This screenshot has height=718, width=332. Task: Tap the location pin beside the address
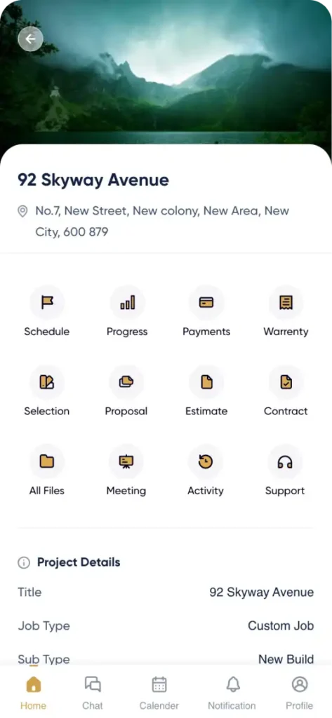[x=22, y=211]
